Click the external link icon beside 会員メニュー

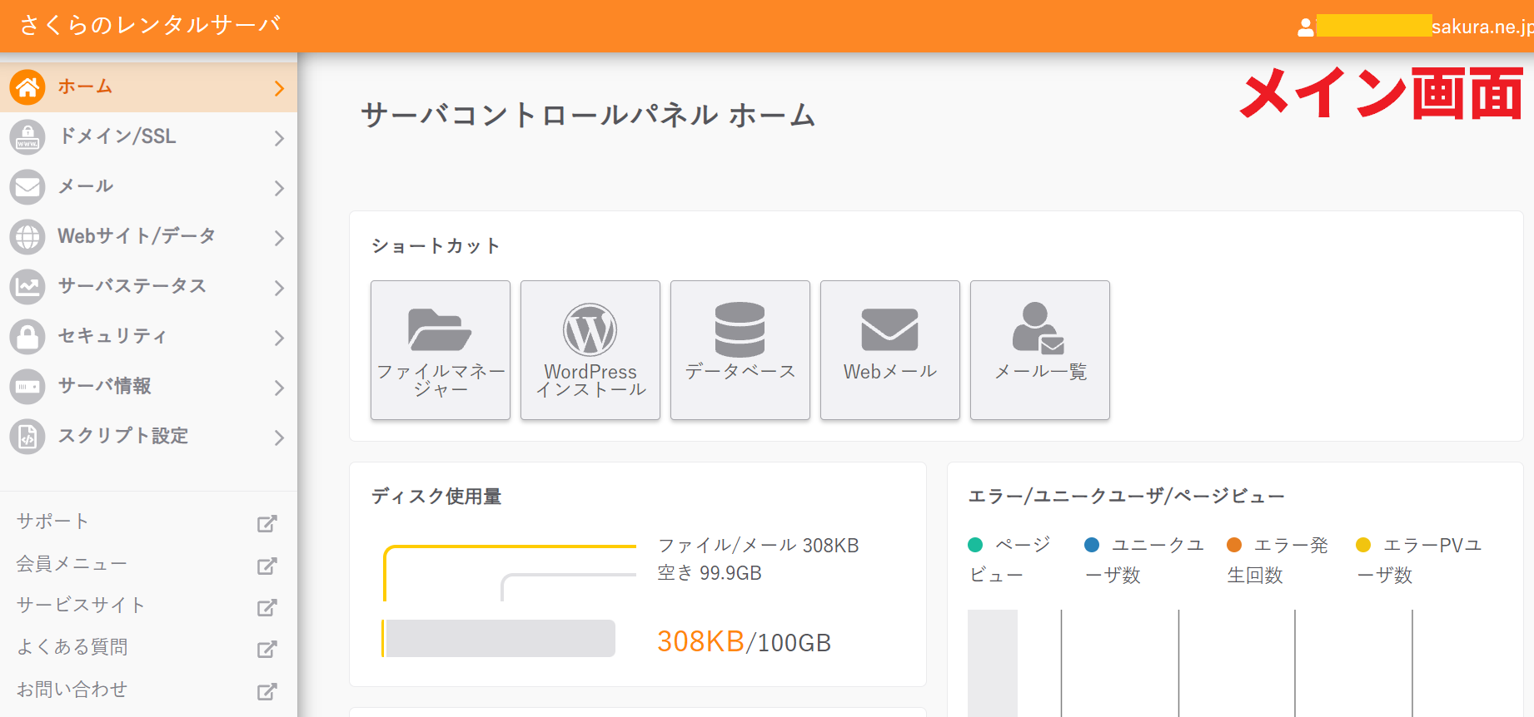click(266, 566)
